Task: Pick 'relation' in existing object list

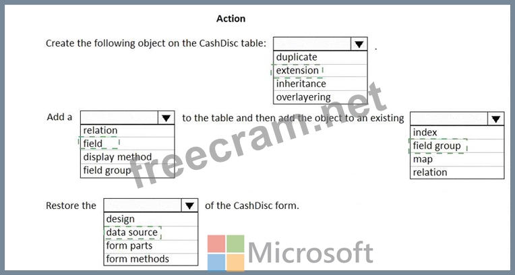Action: pyautogui.click(x=457, y=173)
